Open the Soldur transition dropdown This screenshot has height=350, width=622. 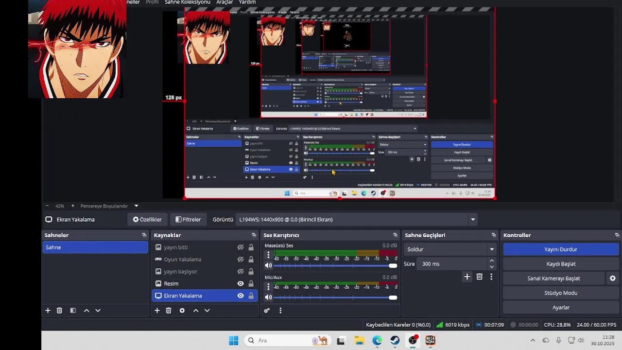(x=450, y=249)
